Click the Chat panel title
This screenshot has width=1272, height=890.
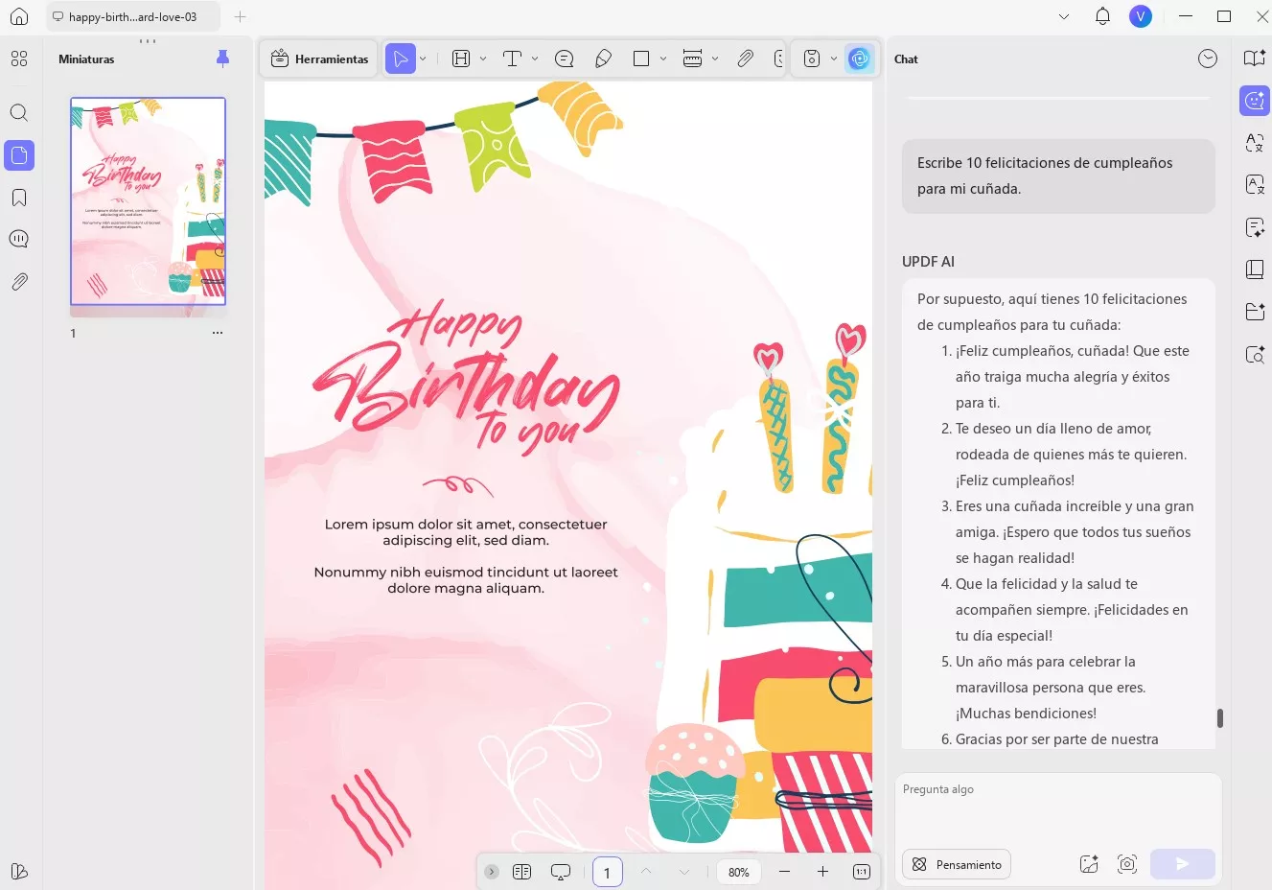[x=906, y=59]
